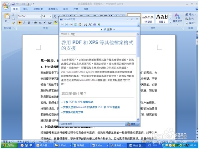The height and width of the screenshot is (149, 199).
Task: Click the Help search text box
Action: (x=80, y=30)
